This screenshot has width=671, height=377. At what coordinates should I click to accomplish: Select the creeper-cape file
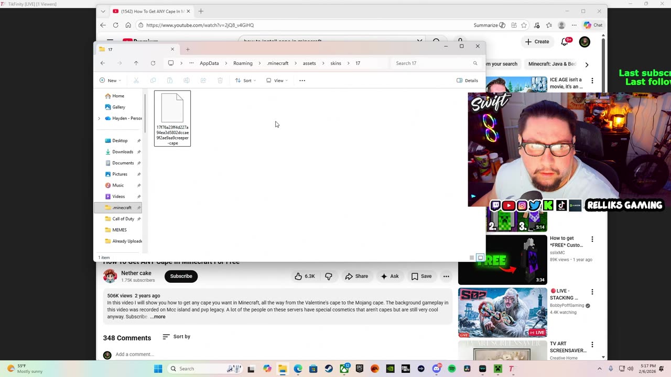pos(172,118)
